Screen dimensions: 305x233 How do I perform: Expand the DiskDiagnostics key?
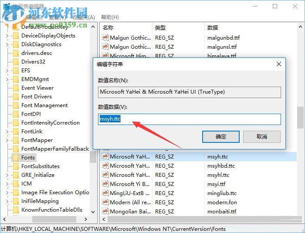(x=7, y=44)
